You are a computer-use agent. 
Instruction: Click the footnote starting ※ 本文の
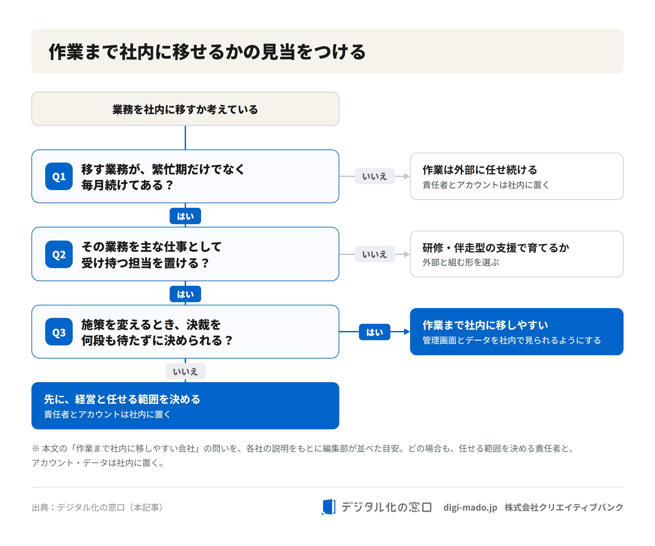pos(303,456)
